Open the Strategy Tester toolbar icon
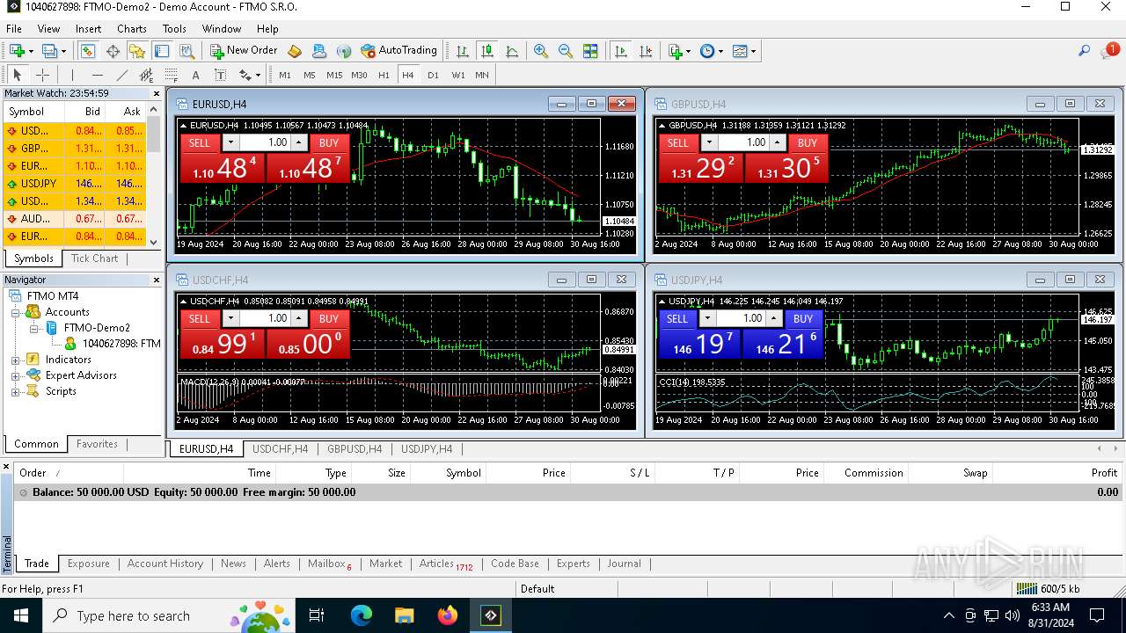This screenshot has width=1126, height=633. point(186,51)
